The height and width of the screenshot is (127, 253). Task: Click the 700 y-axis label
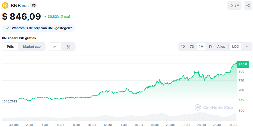[x=241, y=90]
